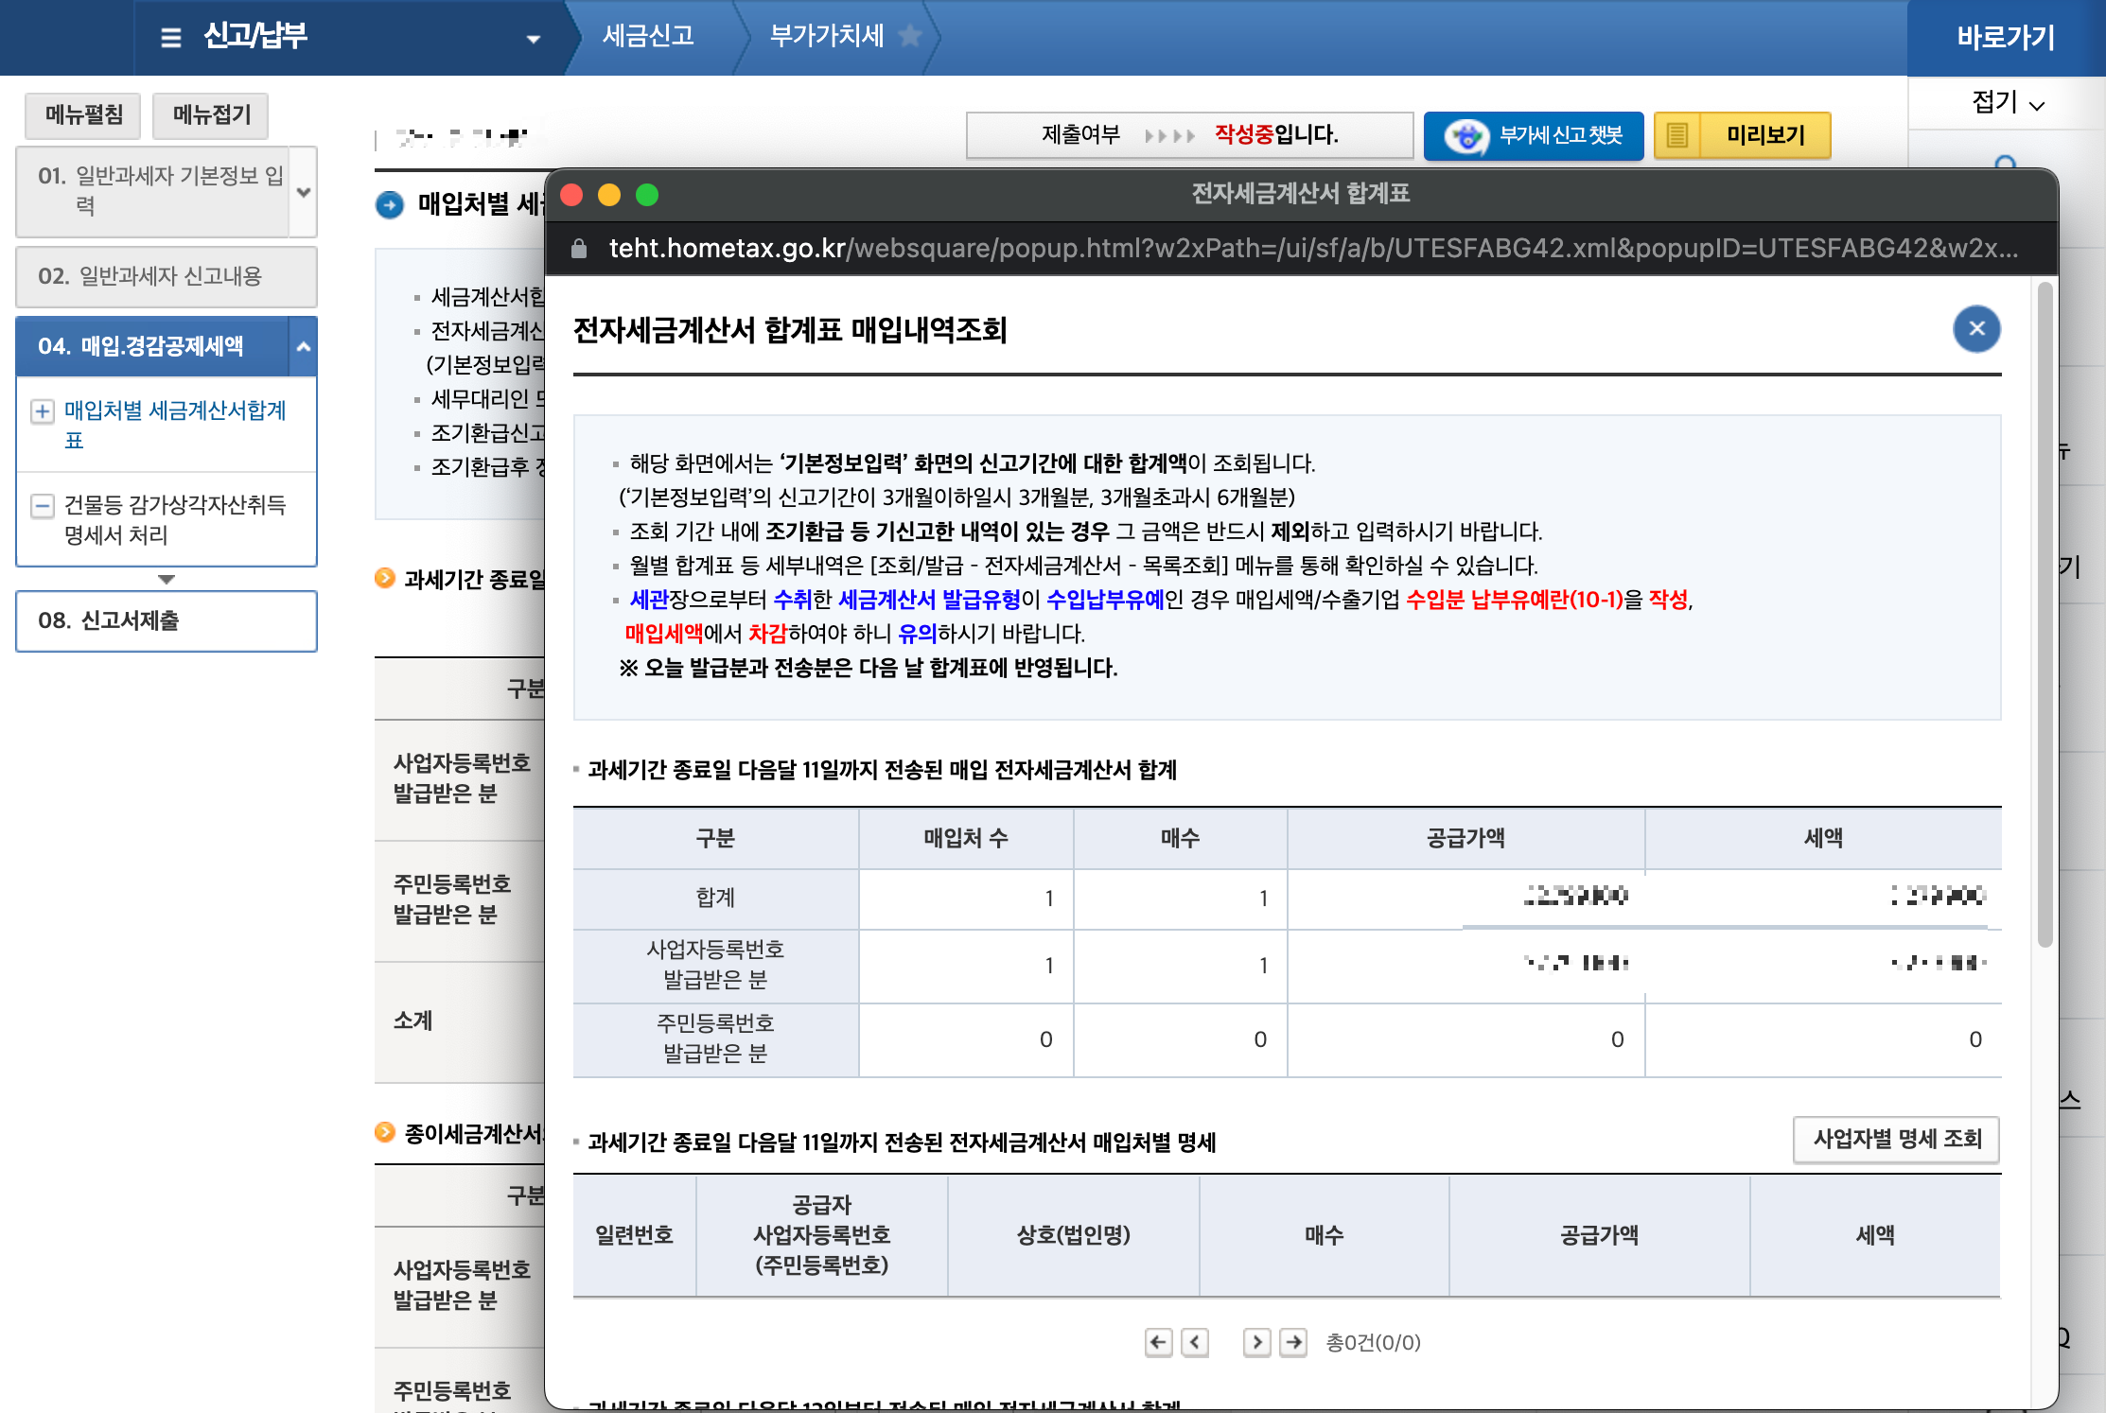Expand the 매입처별 세금계산서합계표 tree item

(42, 410)
